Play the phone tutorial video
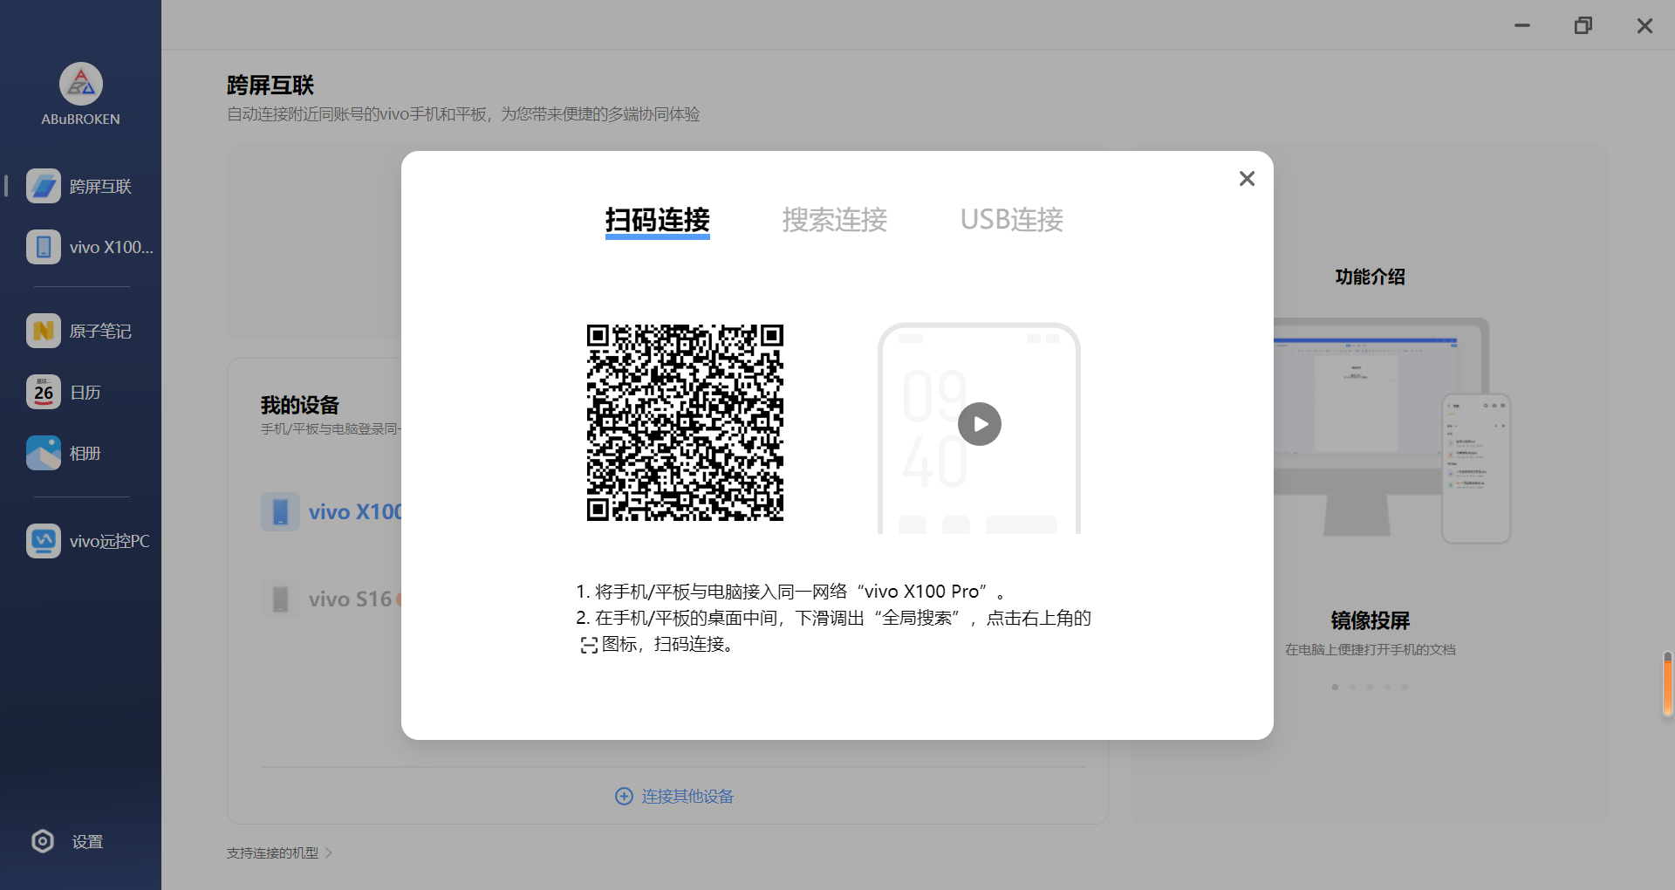 980,424
